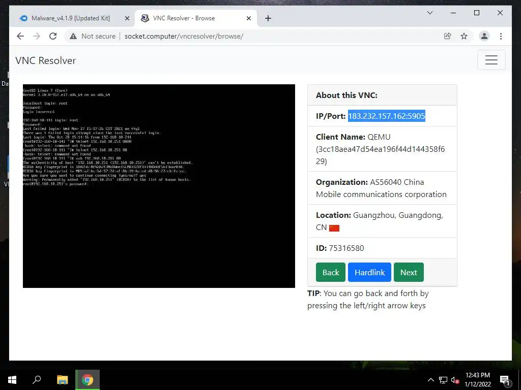Show hidden system tray icons
This screenshot has width=521, height=390.
tap(430, 380)
